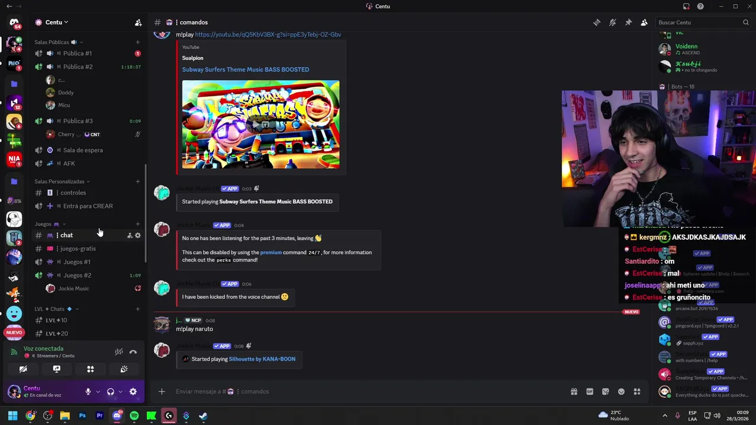
Task: Join the Juegos #1 voice channel
Action: [x=77, y=262]
